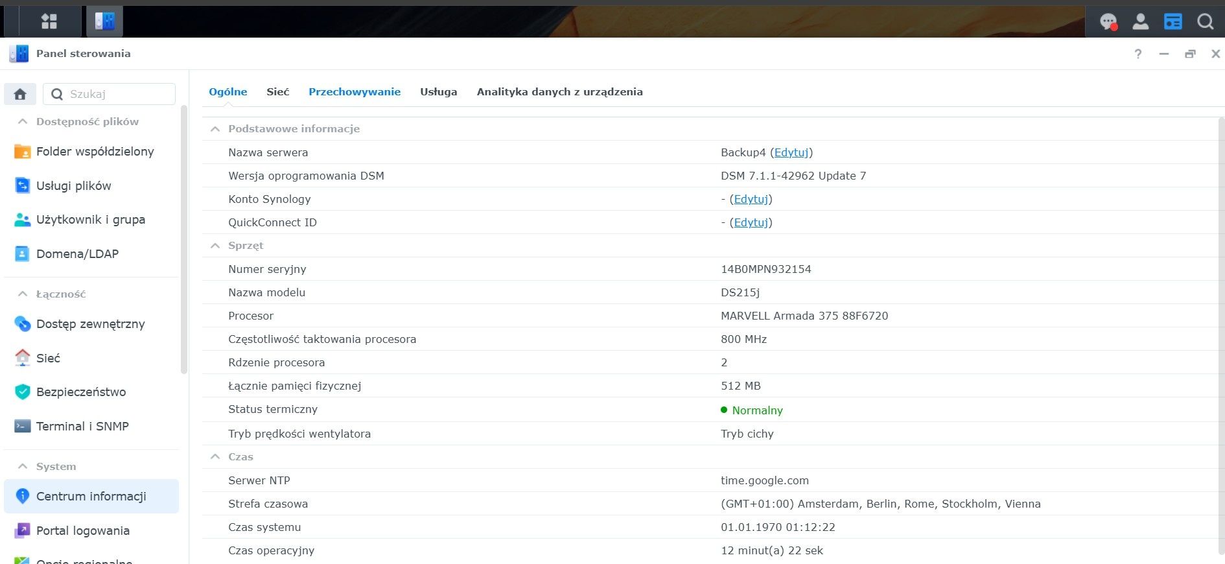This screenshot has height=564, width=1225.
Task: Select the 512 MB memory value
Action: tap(741, 386)
